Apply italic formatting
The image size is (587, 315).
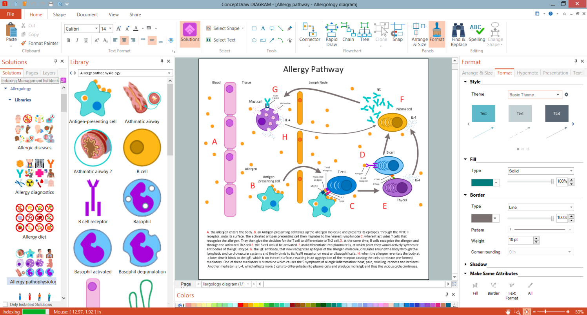[x=77, y=40]
